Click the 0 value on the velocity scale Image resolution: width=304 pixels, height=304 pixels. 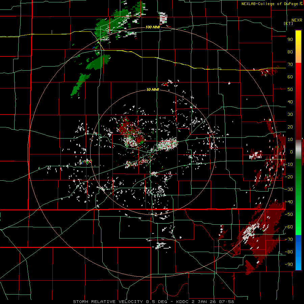click(x=291, y=152)
